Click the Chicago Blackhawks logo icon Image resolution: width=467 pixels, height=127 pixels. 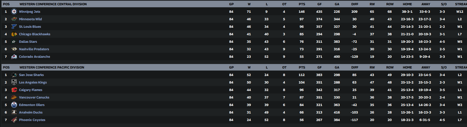coord(14,34)
